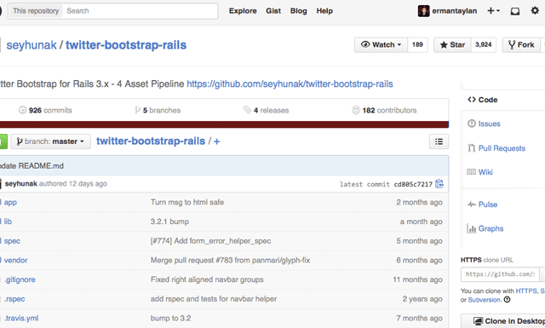Open the Wiki tab

click(x=480, y=172)
